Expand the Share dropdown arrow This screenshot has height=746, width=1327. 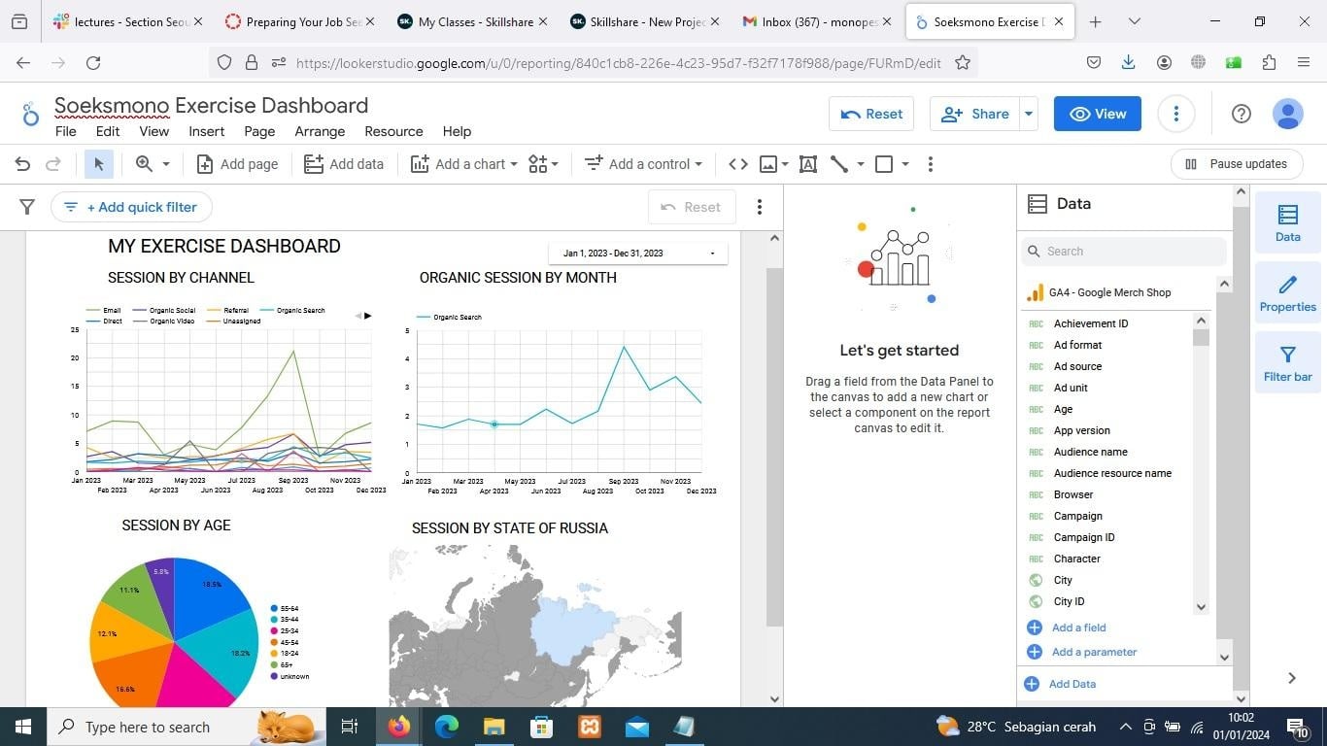coord(1029,114)
